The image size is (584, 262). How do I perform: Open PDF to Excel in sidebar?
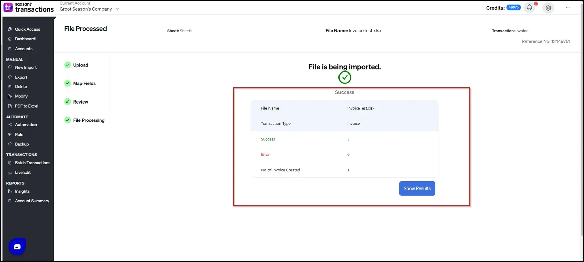tap(26, 106)
